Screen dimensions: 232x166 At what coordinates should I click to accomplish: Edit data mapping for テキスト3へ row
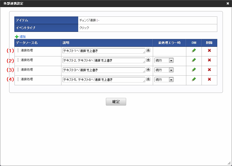coord(194,70)
